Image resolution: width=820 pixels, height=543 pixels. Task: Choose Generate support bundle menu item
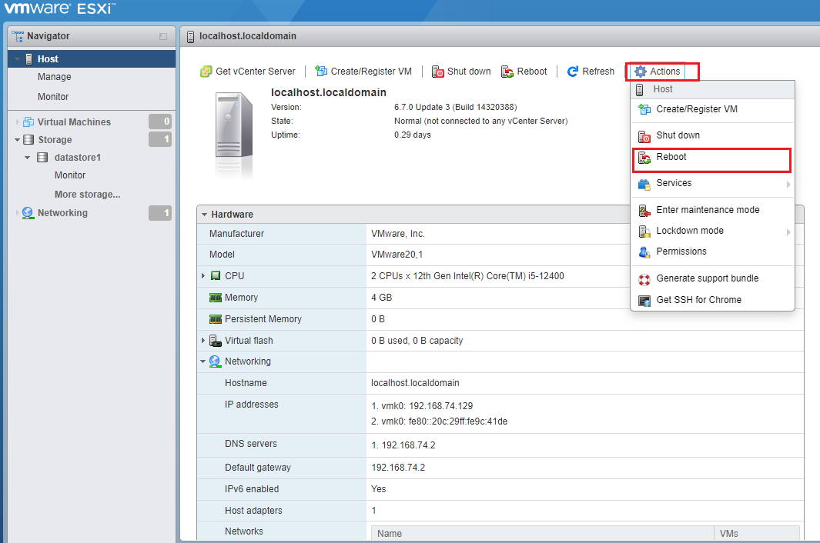(711, 278)
